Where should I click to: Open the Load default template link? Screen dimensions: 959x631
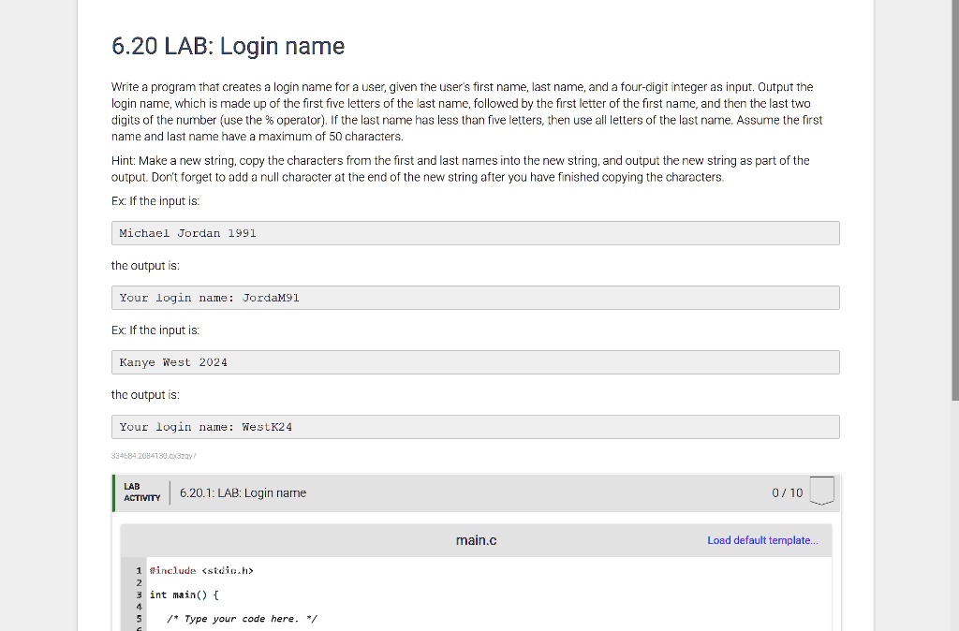tap(762, 540)
